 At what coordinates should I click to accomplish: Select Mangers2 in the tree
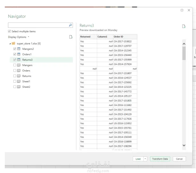28,49
